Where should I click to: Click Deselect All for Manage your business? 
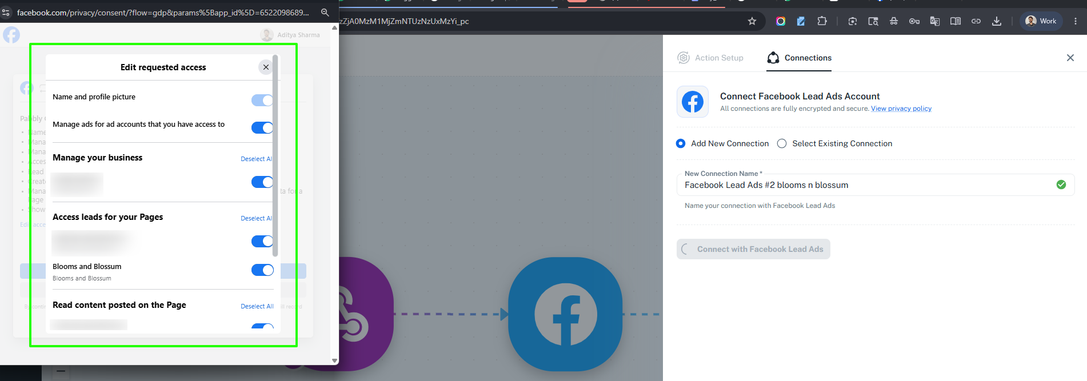pos(256,159)
